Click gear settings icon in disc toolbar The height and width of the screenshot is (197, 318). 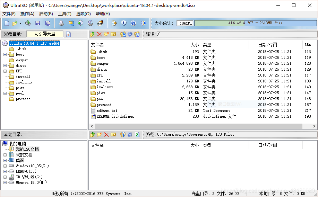click(x=130, y=34)
